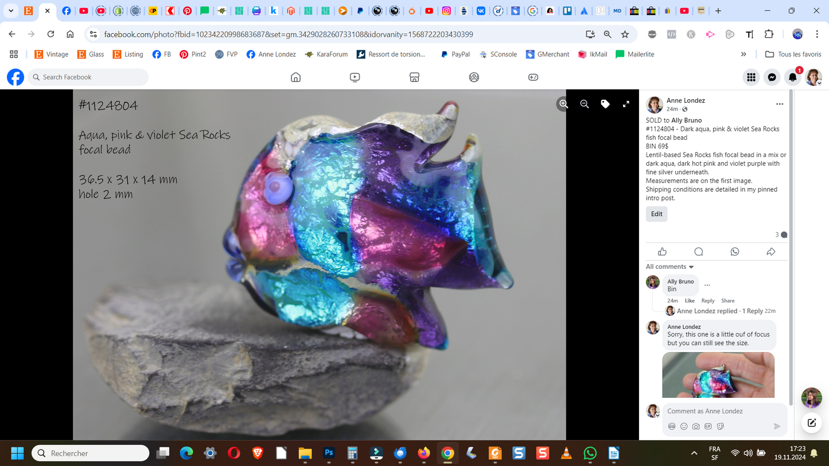Insert a GIF in the comment
Viewport: 829px width, 466px height.
point(708,426)
